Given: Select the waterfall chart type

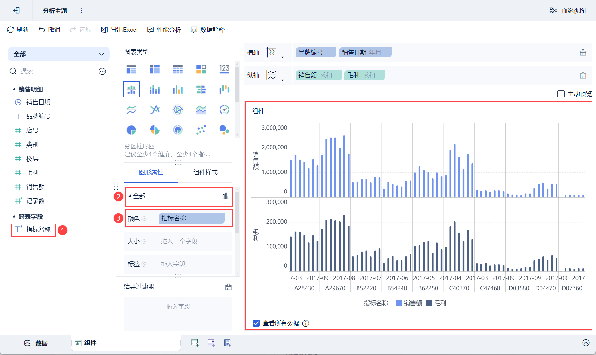Looking at the screenshot, I should 224,89.
